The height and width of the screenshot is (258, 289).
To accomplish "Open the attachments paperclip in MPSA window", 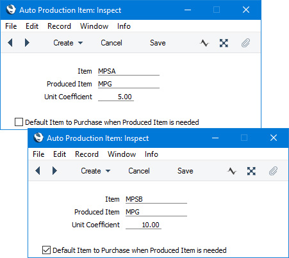I will [245, 43].
